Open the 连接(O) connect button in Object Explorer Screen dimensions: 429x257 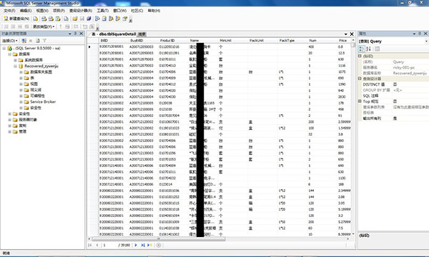[x=10, y=41]
